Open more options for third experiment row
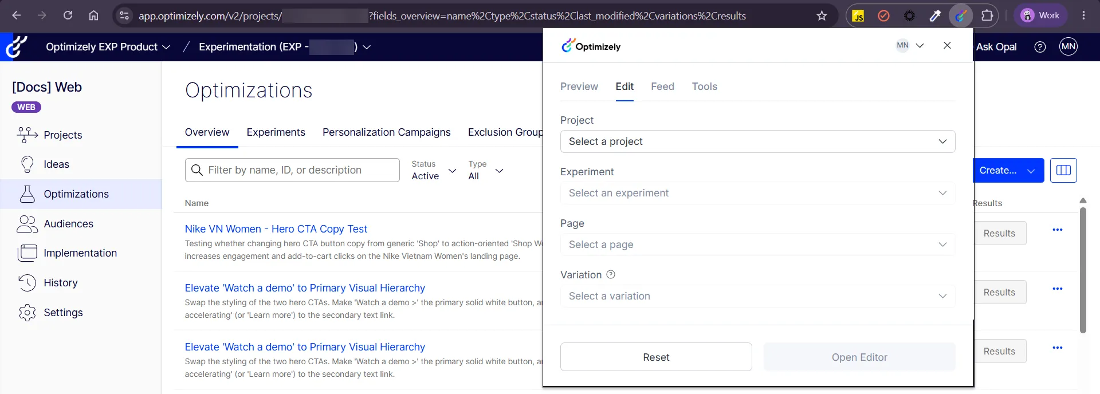 pyautogui.click(x=1058, y=348)
